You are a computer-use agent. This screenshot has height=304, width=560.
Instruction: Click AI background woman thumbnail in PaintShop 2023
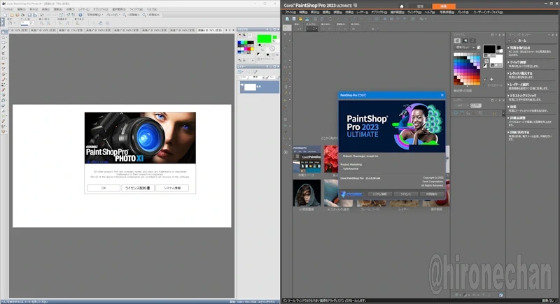click(307, 193)
